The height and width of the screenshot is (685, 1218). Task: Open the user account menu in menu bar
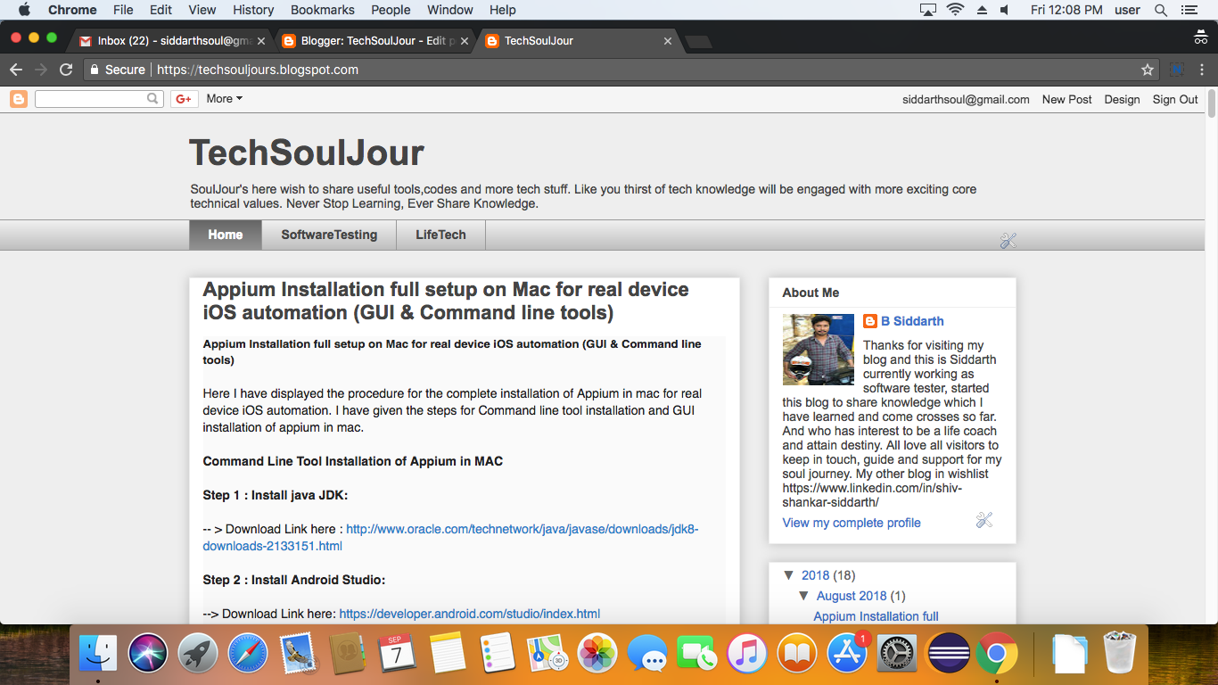1127,10
